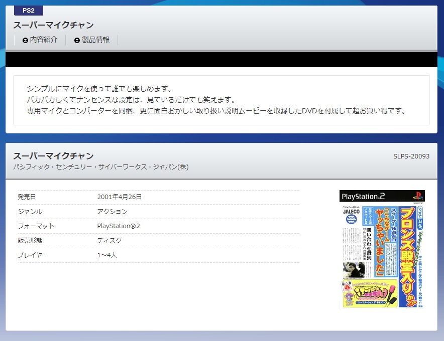This screenshot has width=444, height=341.
Task: Select release date 2001年4月26日
Action: pyautogui.click(x=119, y=197)
